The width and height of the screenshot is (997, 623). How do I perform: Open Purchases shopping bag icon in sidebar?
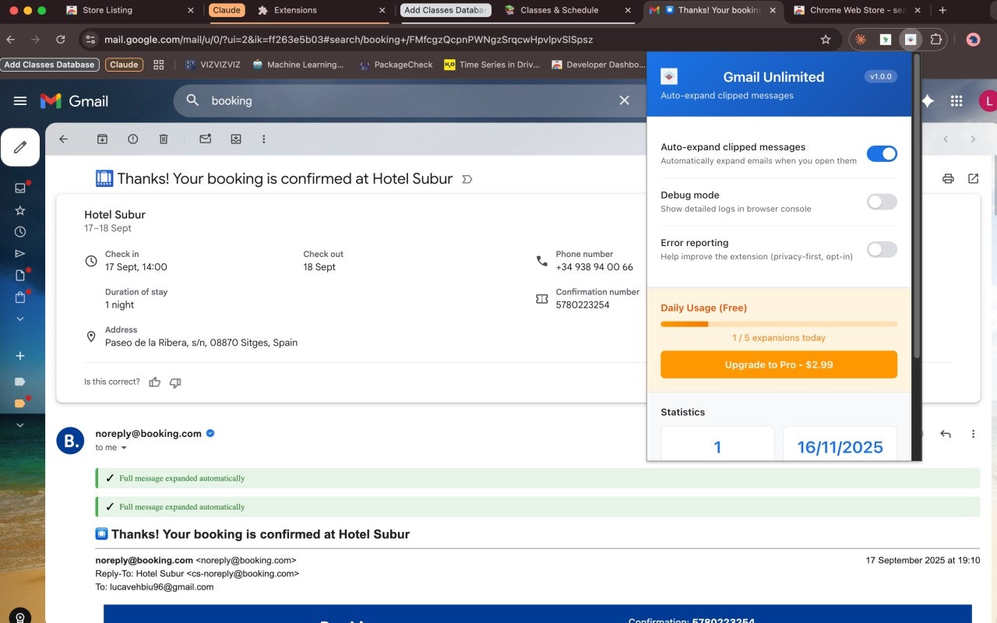[x=20, y=297]
